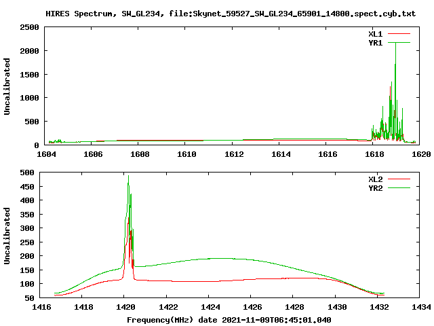
Task: Click the 1616 frequency tick label
Action: (328, 154)
